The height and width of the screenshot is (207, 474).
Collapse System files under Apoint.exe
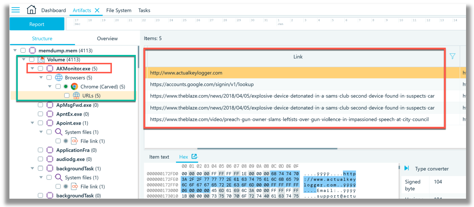click(41, 132)
